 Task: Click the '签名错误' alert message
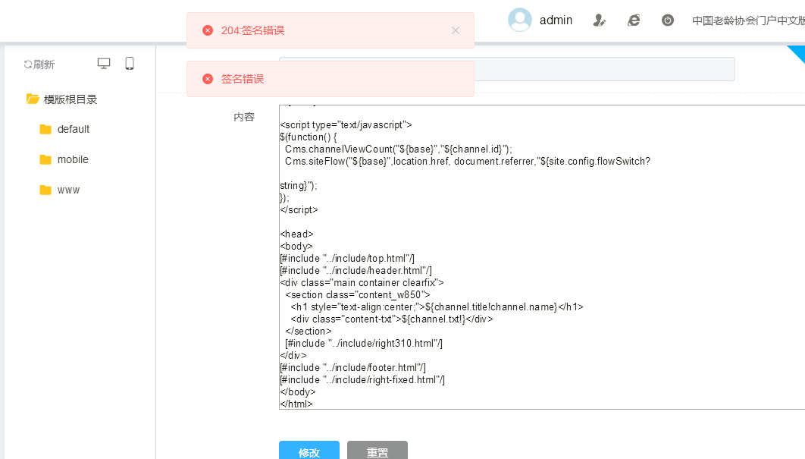click(x=243, y=79)
